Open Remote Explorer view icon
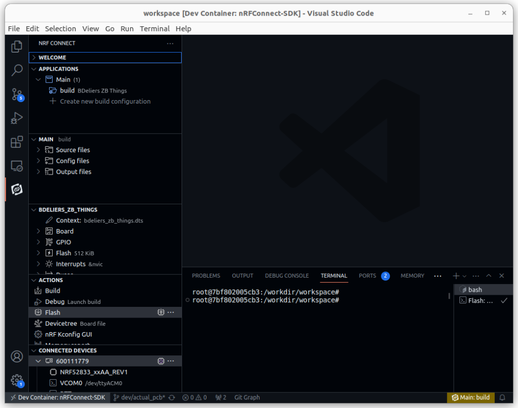The height and width of the screenshot is (408, 518). 17,166
